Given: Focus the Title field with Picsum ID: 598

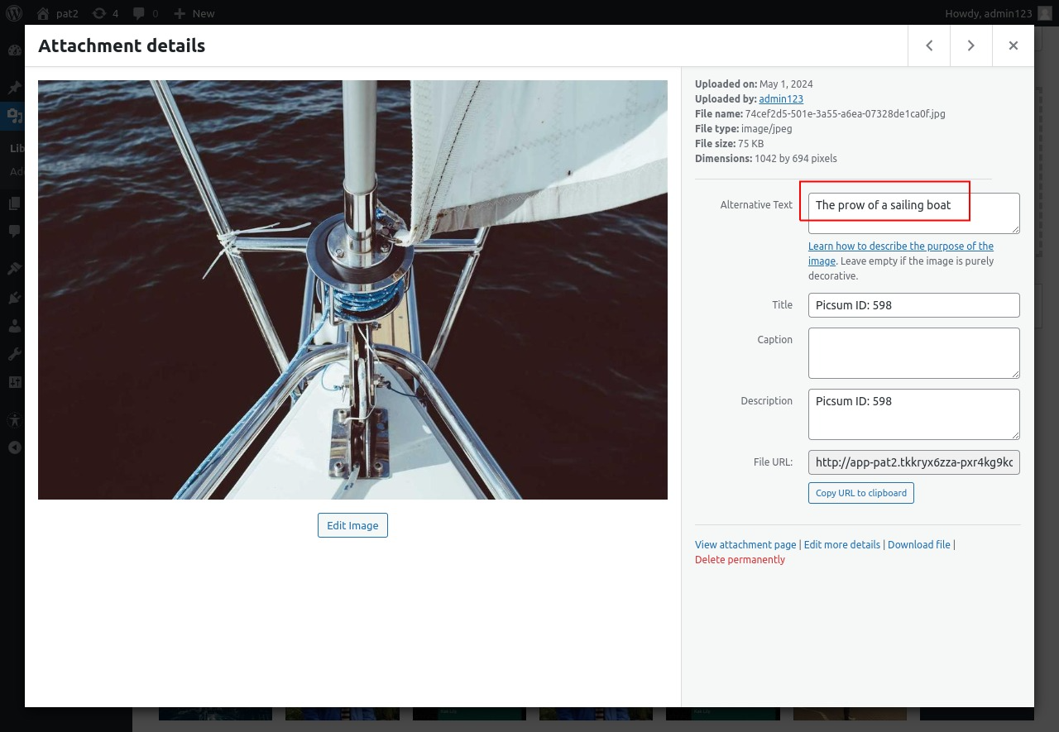Looking at the screenshot, I should [913, 304].
